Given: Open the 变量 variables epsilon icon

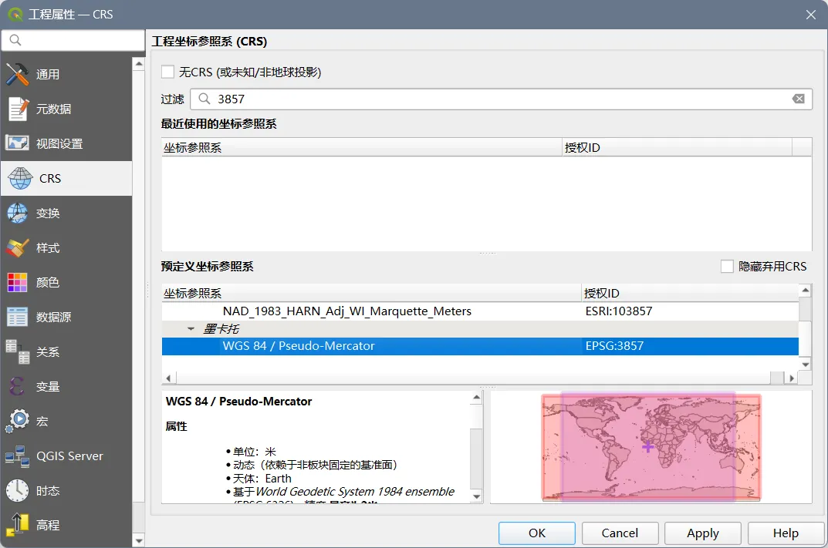Looking at the screenshot, I should [18, 386].
